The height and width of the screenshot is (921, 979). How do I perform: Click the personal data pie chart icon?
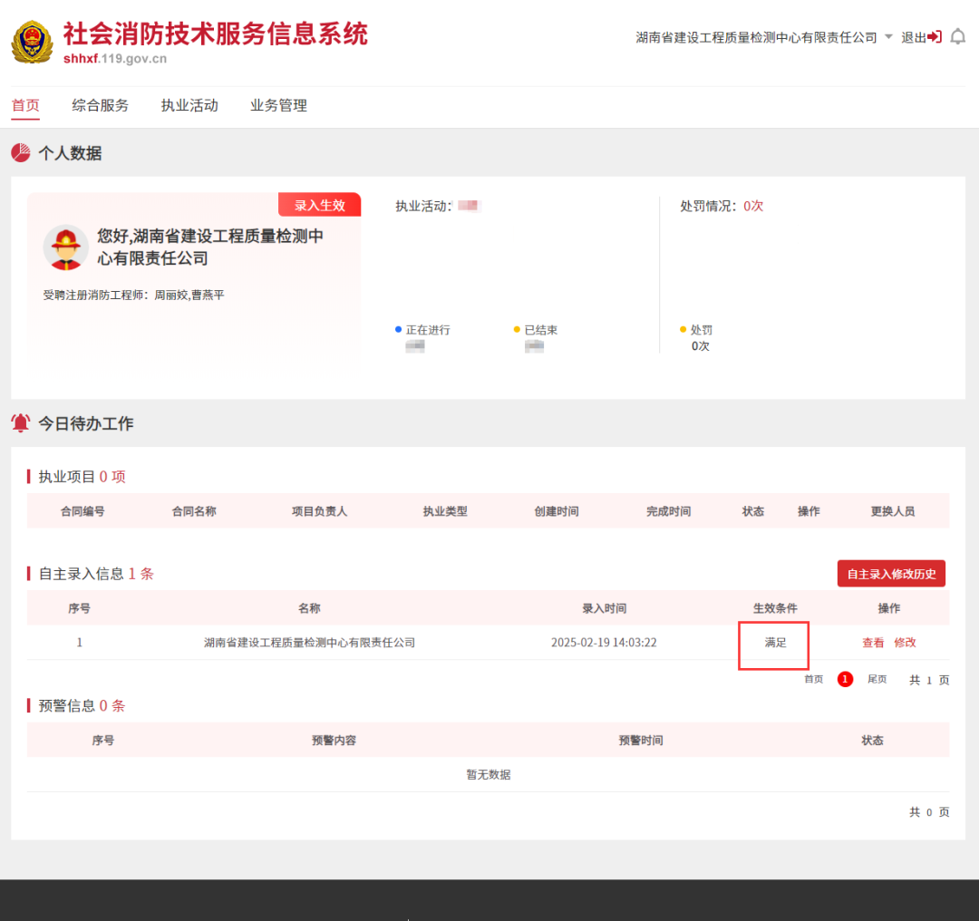(x=21, y=153)
